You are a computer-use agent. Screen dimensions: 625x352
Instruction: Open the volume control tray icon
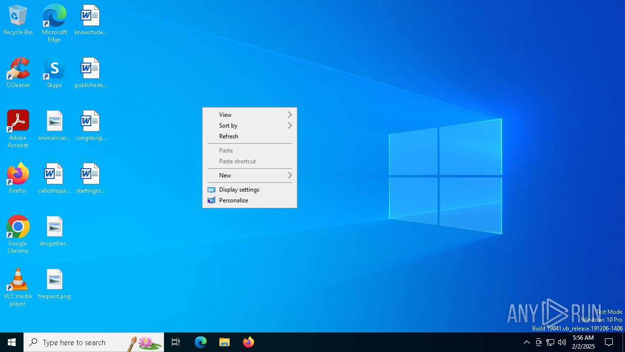[x=562, y=342]
